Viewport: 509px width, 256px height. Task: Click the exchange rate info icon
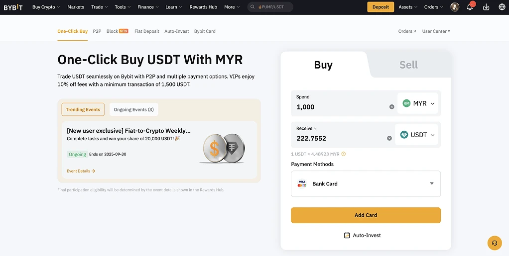click(344, 154)
